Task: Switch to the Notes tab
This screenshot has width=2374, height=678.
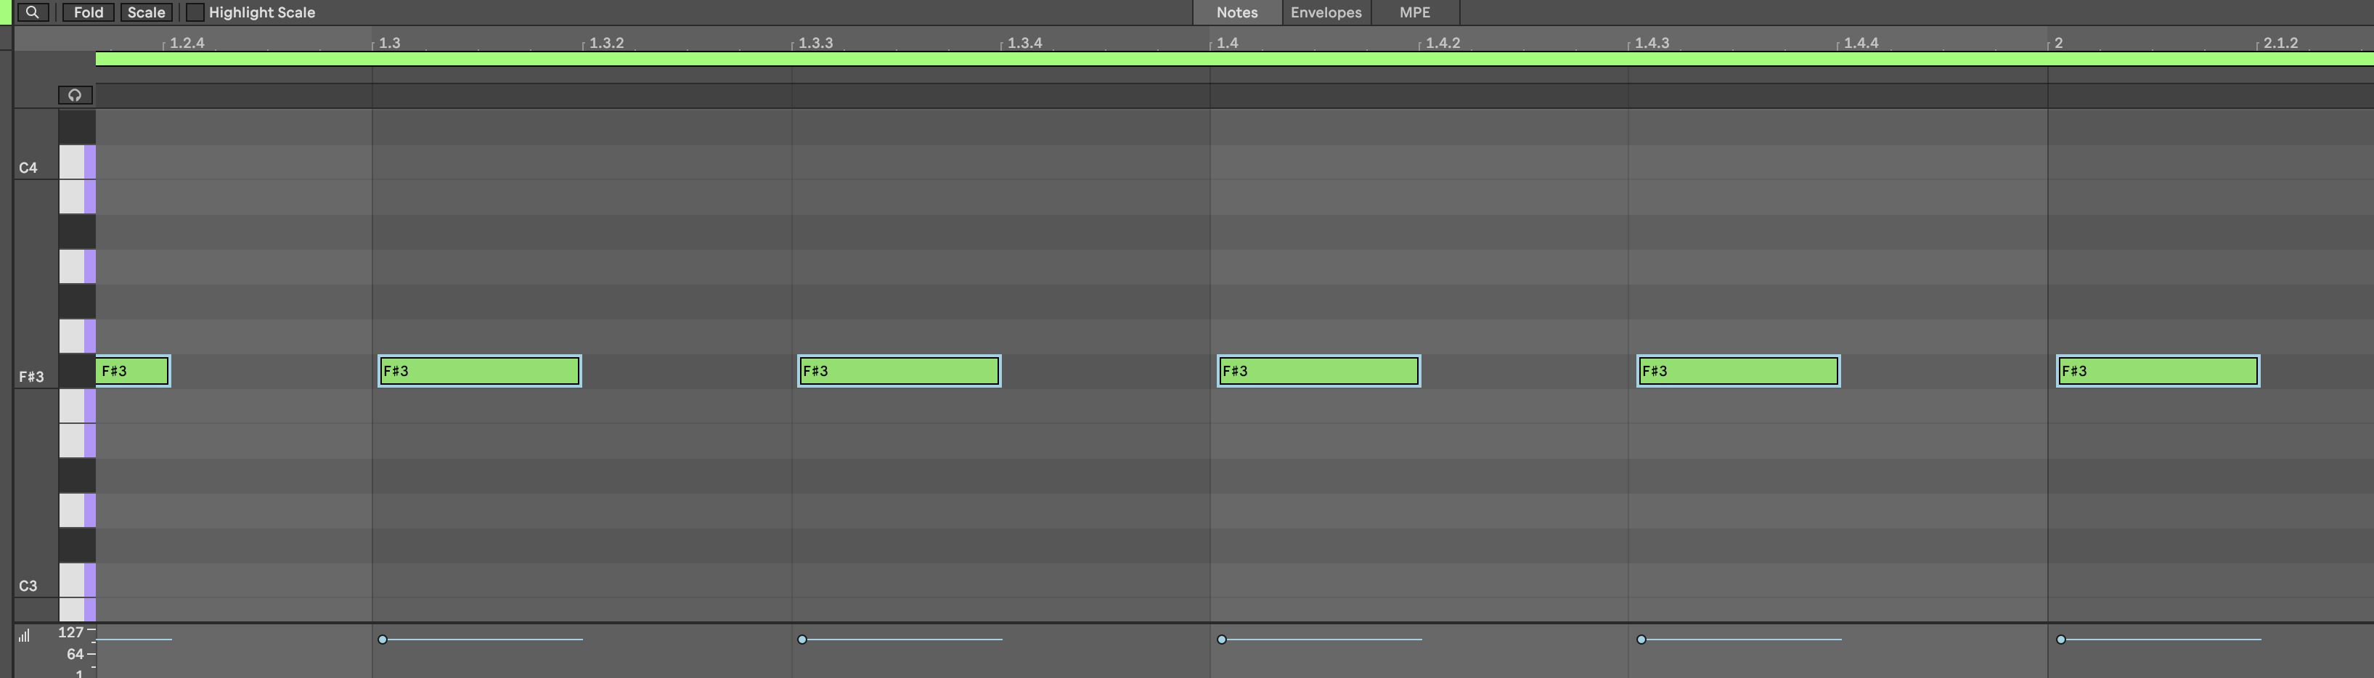Action: pyautogui.click(x=1236, y=12)
